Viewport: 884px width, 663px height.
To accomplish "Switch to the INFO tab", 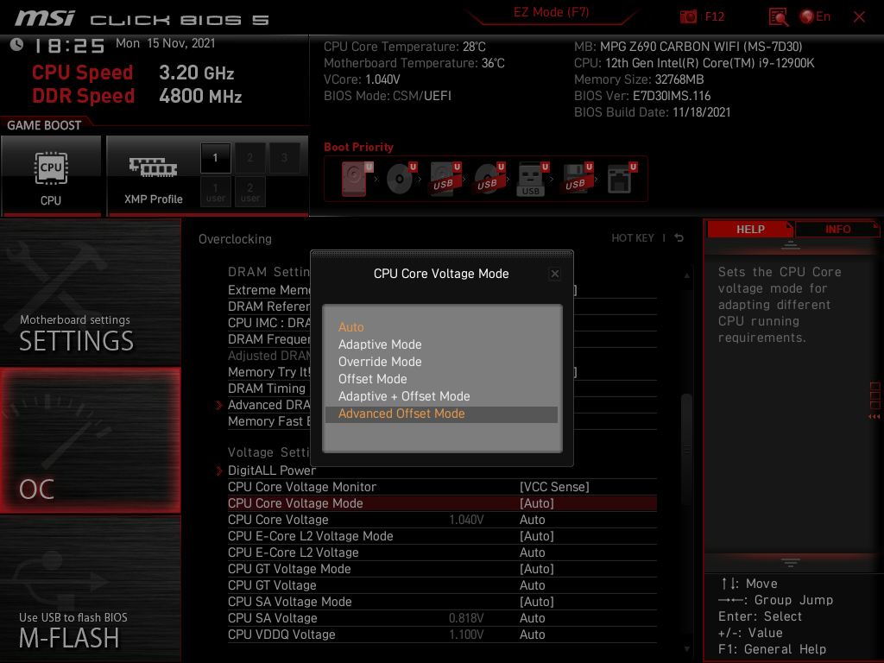I will 837,230.
